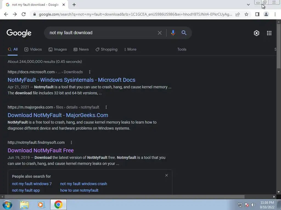This screenshot has width=281, height=210.
Task: Expand the More search categories menu
Action: (x=130, y=49)
